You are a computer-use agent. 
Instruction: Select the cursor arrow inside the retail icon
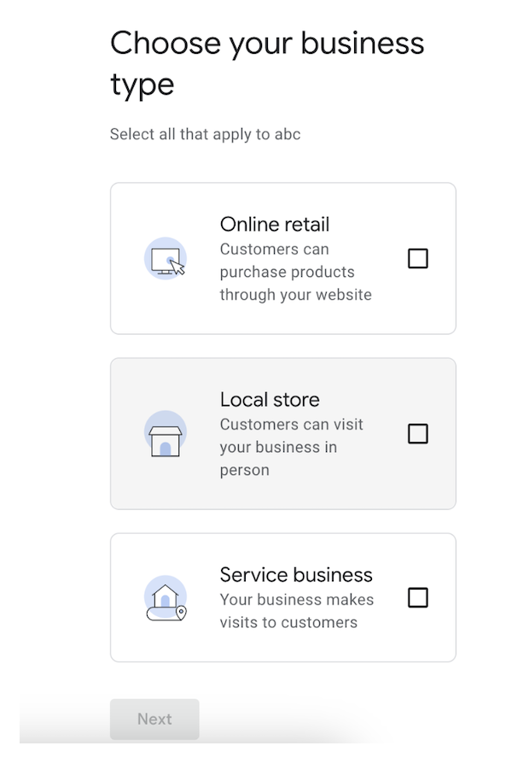(177, 267)
